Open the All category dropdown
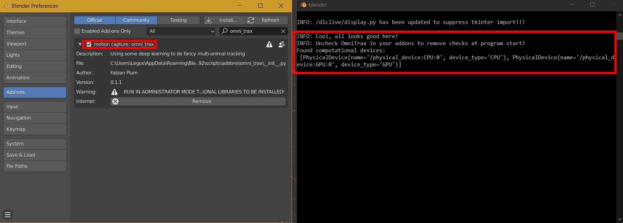Viewport: 623px width, 223px height. click(x=181, y=31)
